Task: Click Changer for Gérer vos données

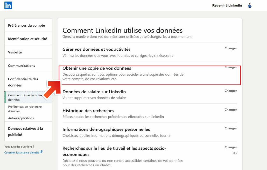Action: click(x=231, y=48)
